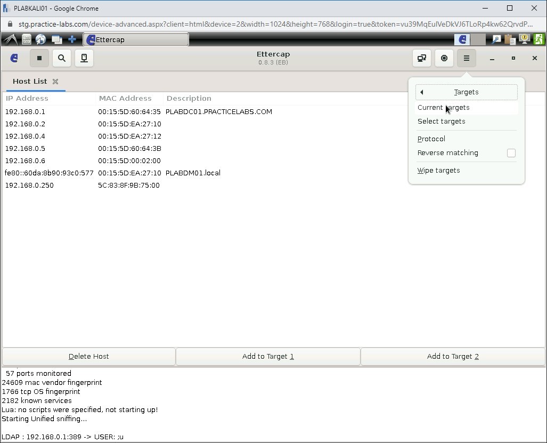547x443 pixels.
Task: Open the Host List view icon
Action: (x=84, y=58)
